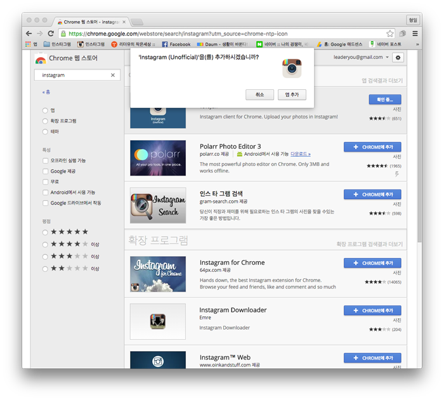The image size is (444, 400).
Task: Open the Instagram Downloader title
Action: pos(233,310)
